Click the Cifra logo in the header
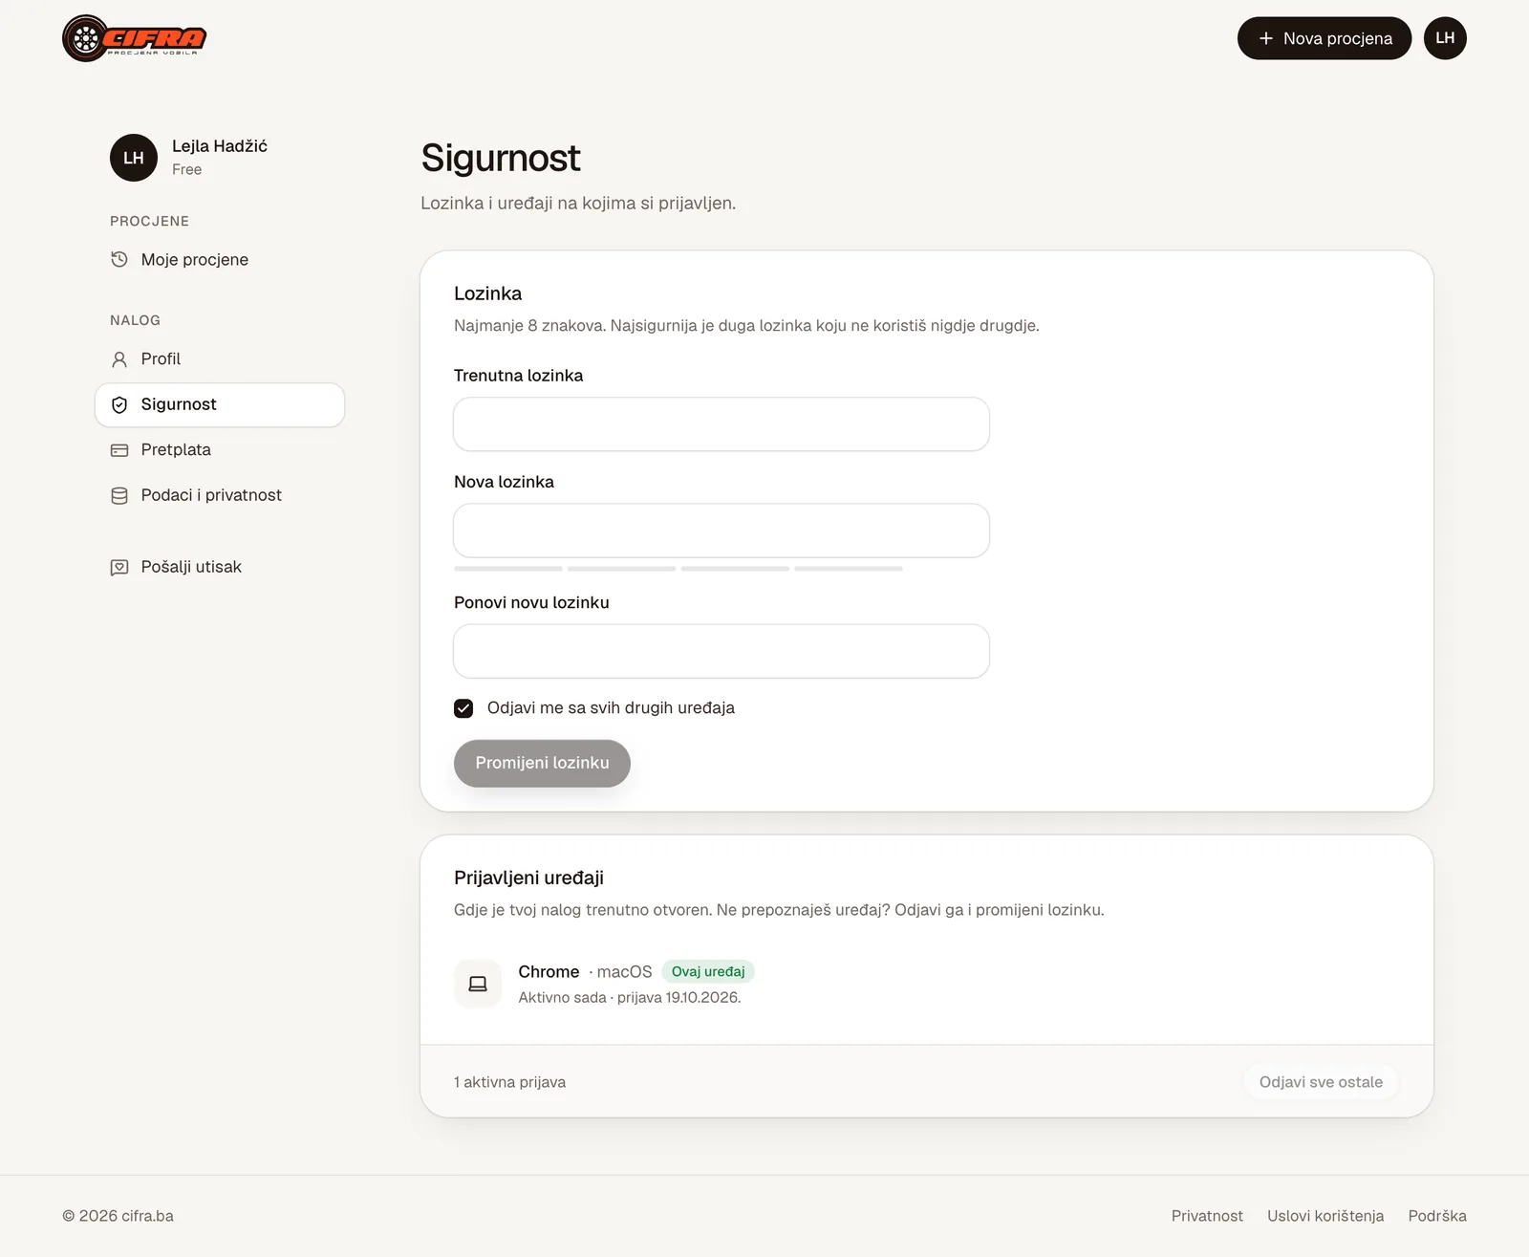The height and width of the screenshot is (1257, 1529). pos(135,38)
